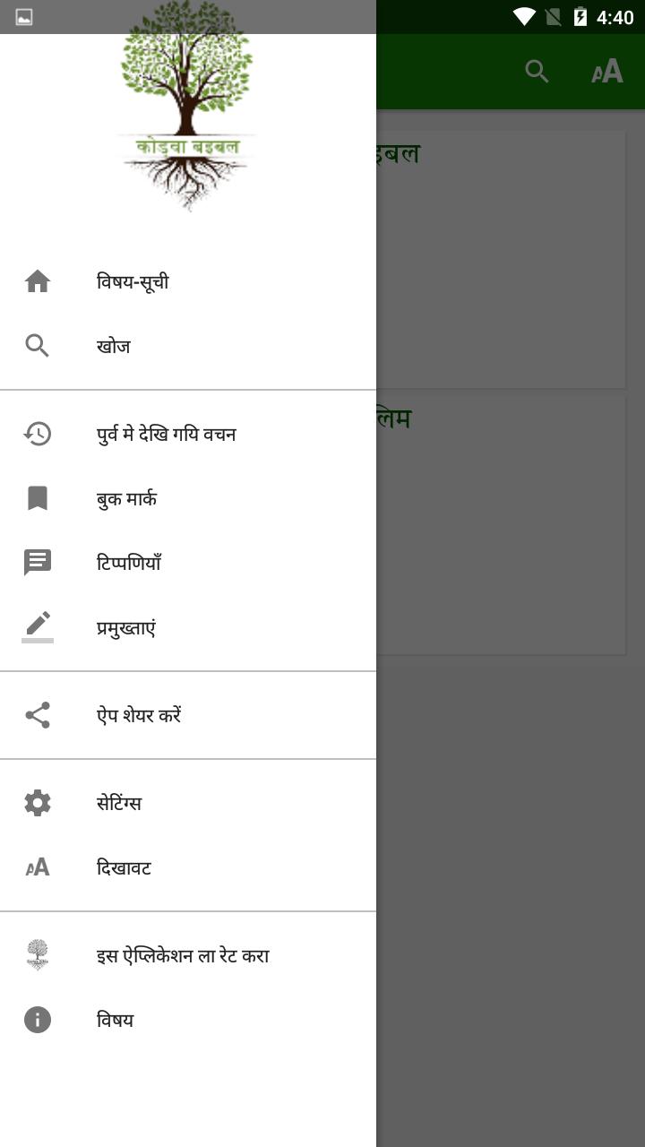Tap the highlighter pencil icon
Screen dimensions: 645x1147
(x=38, y=626)
